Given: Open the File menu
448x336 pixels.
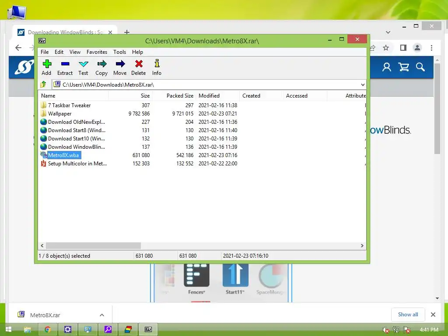Looking at the screenshot, I should [x=45, y=52].
